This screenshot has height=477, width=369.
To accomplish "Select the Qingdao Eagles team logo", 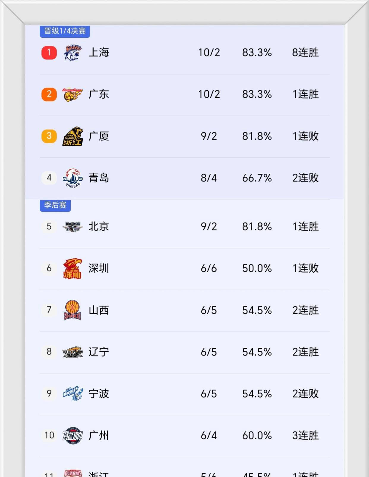I will click(x=72, y=178).
